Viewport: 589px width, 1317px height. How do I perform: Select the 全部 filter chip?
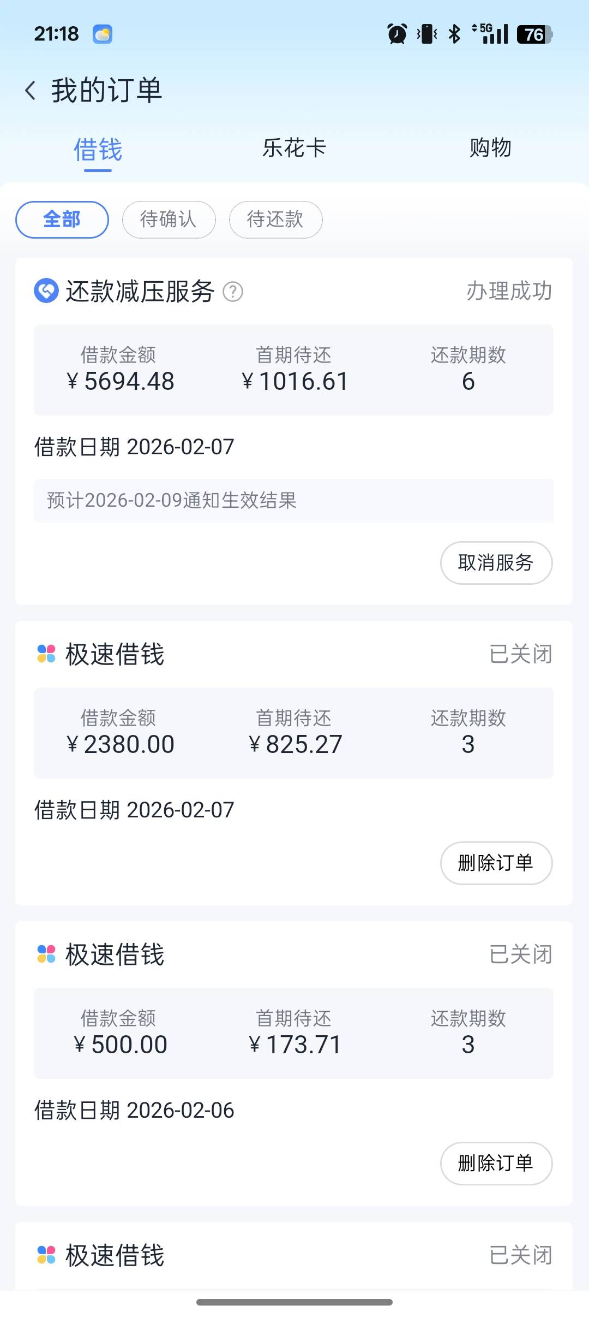(62, 220)
